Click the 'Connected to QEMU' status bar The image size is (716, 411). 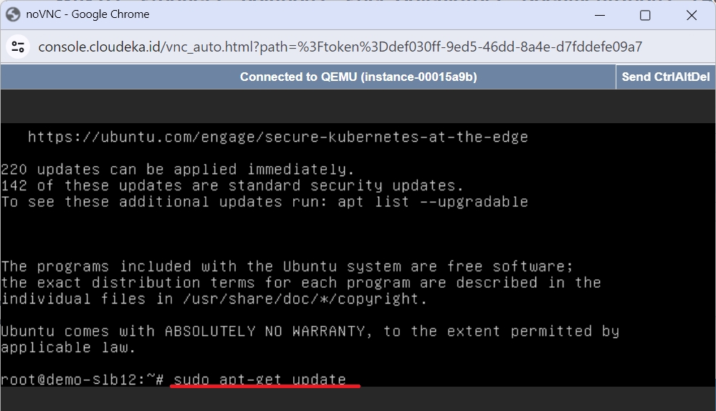358,77
